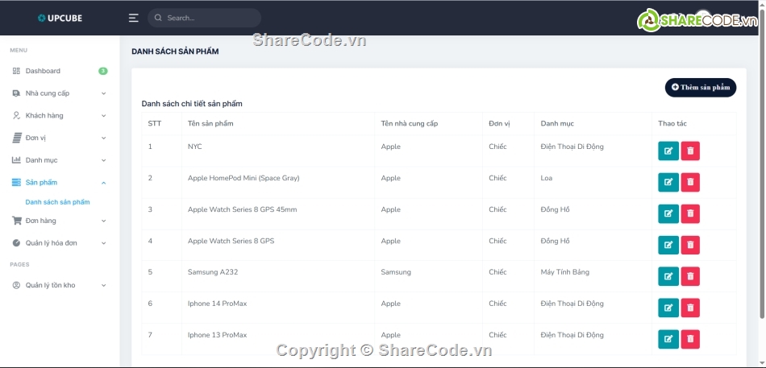766x368 pixels.
Task: Click the Thêm sản phẩm button
Action: (x=701, y=87)
